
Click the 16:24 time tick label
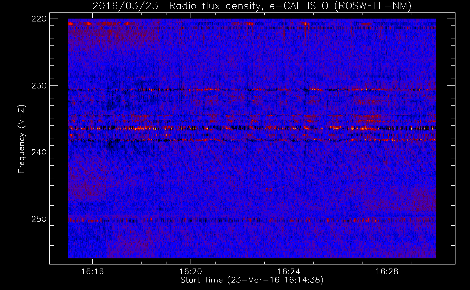pyautogui.click(x=289, y=271)
